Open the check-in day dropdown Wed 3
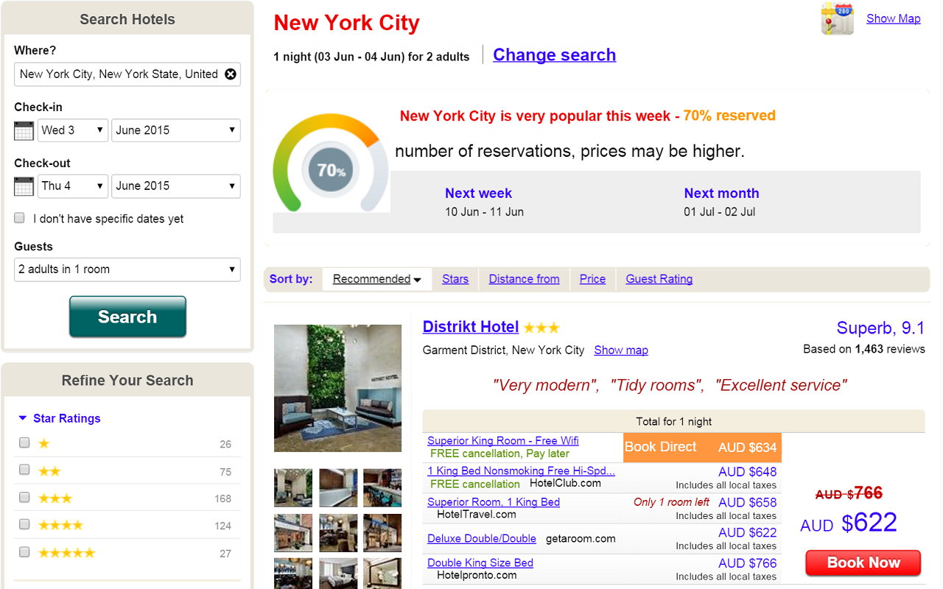This screenshot has height=589, width=943. pyautogui.click(x=73, y=130)
